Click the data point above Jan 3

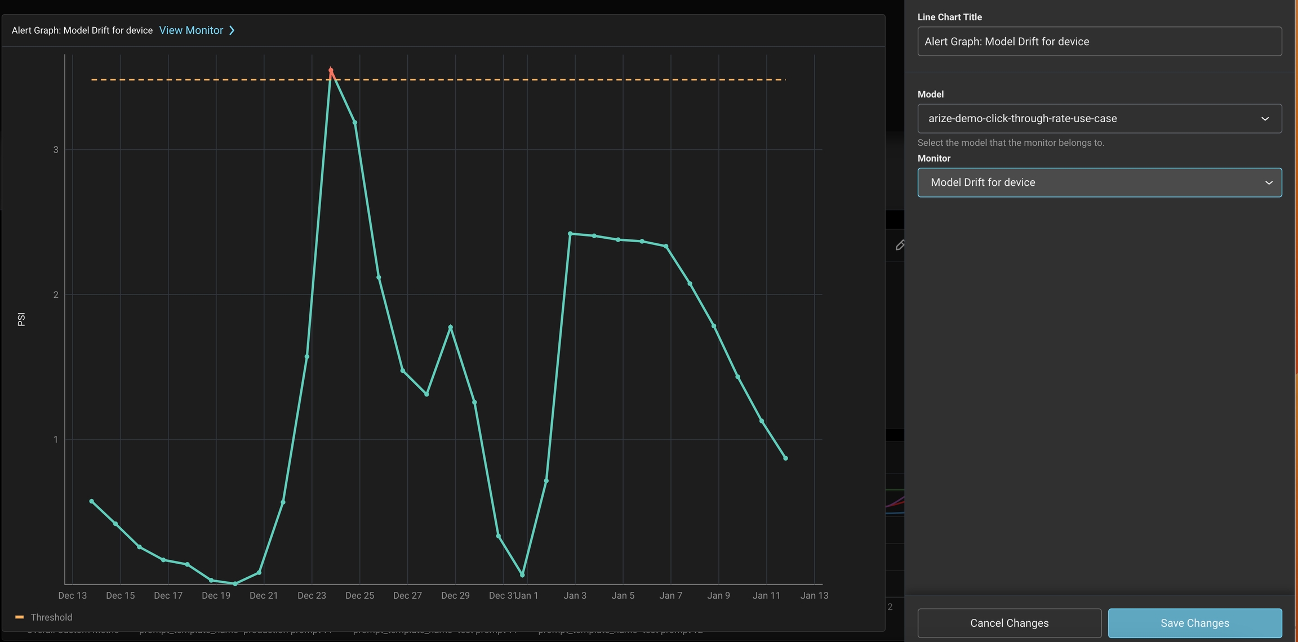click(x=570, y=233)
